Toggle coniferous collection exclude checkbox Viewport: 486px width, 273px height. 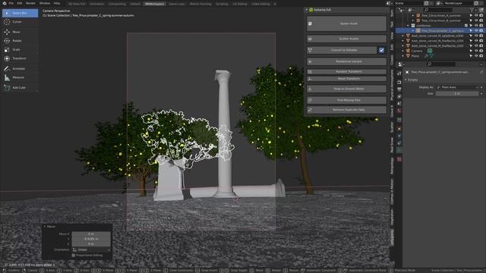tap(466, 26)
